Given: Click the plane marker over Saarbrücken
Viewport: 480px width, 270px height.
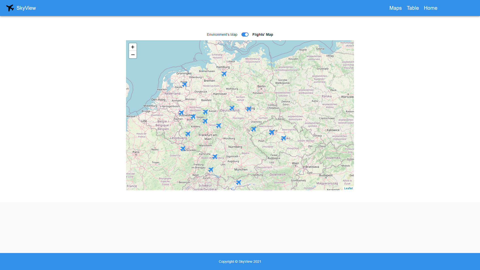Looking at the screenshot, I should click(183, 148).
